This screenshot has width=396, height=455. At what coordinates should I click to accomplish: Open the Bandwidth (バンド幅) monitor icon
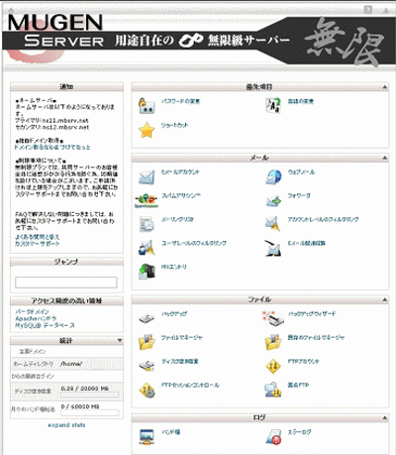click(147, 437)
